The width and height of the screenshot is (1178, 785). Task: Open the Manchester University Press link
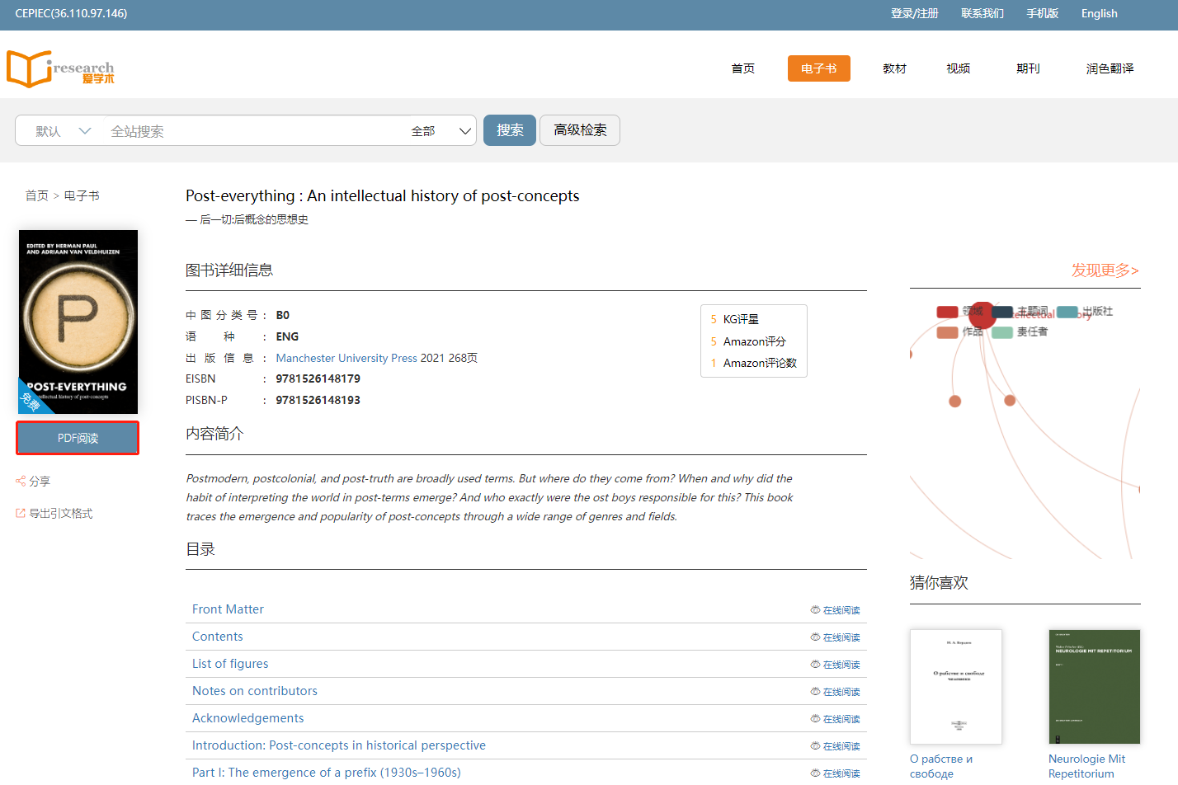pyautogui.click(x=346, y=358)
